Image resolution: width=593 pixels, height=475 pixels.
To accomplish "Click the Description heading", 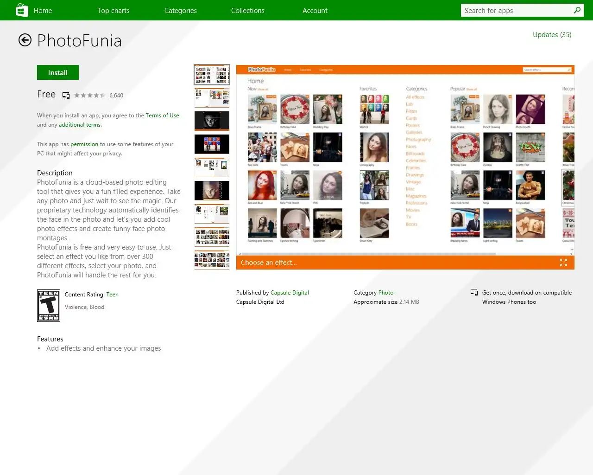I will coord(55,173).
